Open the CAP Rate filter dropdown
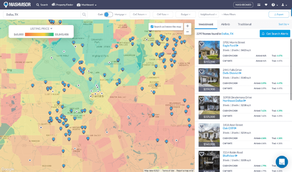292x172 pixels. point(163,14)
